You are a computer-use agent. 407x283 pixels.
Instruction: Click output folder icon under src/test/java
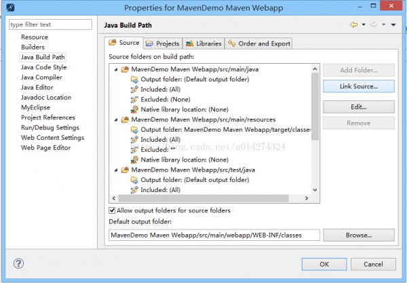(134, 180)
